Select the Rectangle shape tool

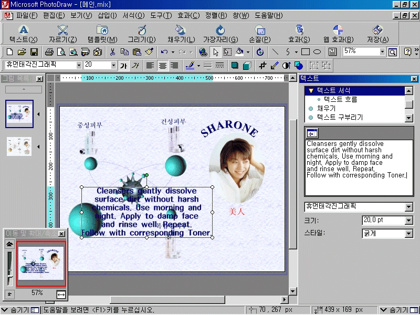[306, 51]
